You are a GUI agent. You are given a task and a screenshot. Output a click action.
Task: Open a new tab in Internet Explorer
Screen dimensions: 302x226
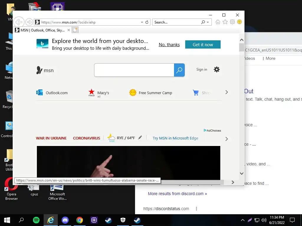coord(75,30)
